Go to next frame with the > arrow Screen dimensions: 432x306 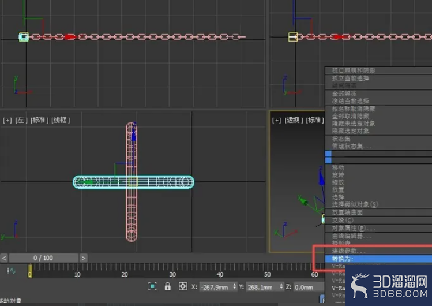coord(84,258)
